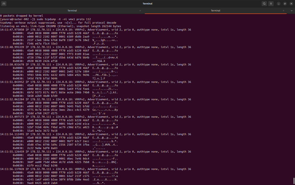Close the second Terminal tab

[284, 11]
